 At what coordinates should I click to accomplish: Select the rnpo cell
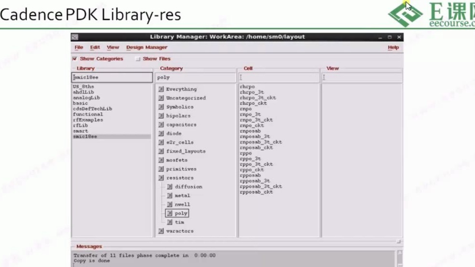pos(246,109)
